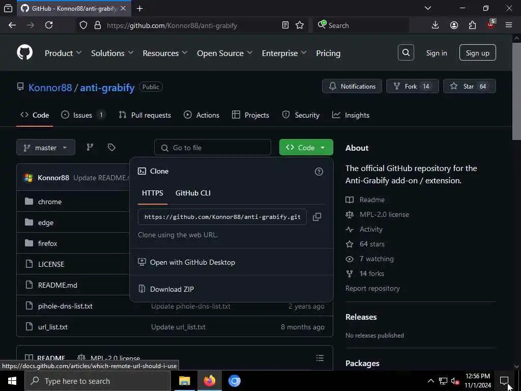Screen dimensions: 521x391
Task: List all tabs with the chevron
Action: point(428,8)
